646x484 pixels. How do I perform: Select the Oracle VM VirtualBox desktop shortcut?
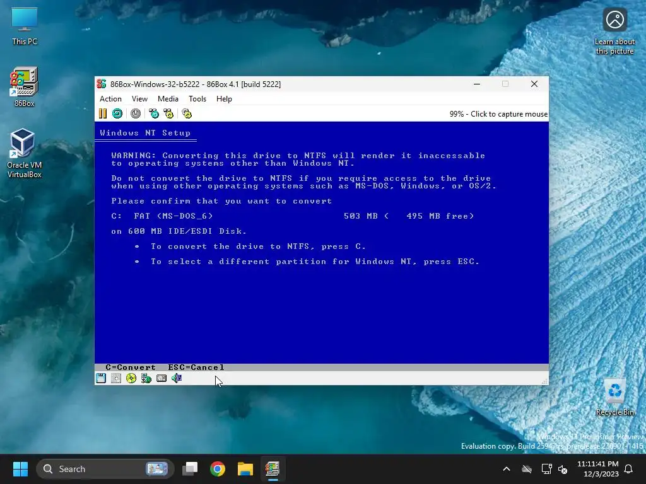tap(25, 154)
